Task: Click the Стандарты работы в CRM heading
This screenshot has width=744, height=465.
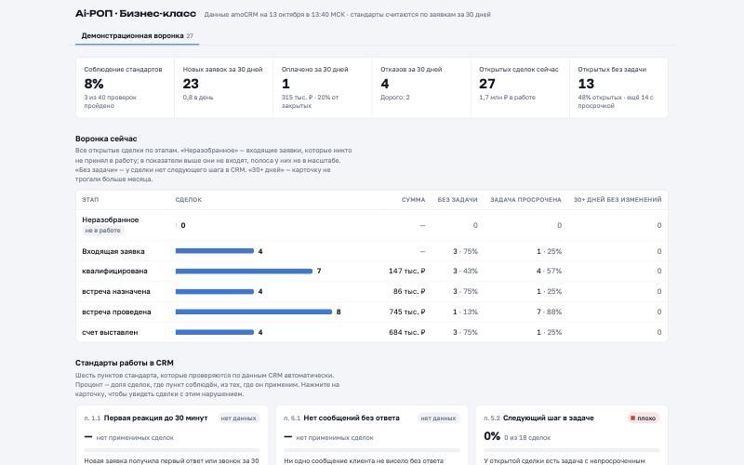Action: point(125,363)
